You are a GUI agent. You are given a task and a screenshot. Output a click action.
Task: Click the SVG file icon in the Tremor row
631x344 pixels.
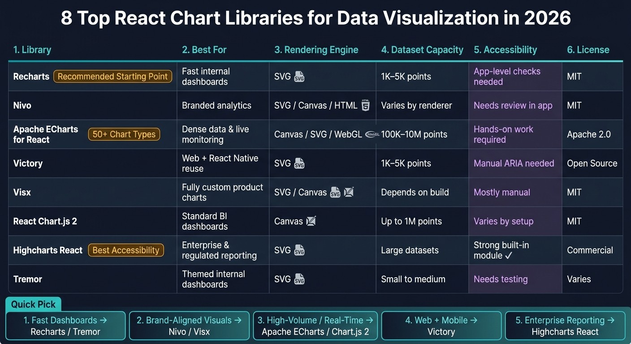click(x=299, y=279)
